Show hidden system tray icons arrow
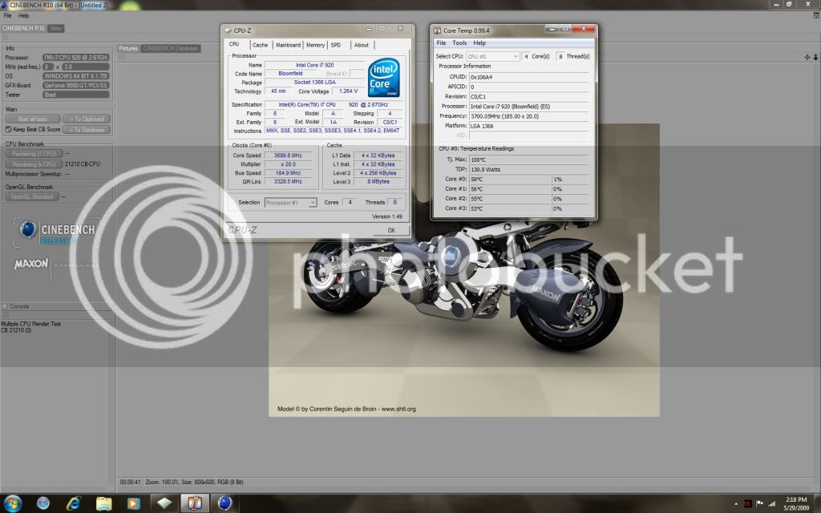 [736, 504]
